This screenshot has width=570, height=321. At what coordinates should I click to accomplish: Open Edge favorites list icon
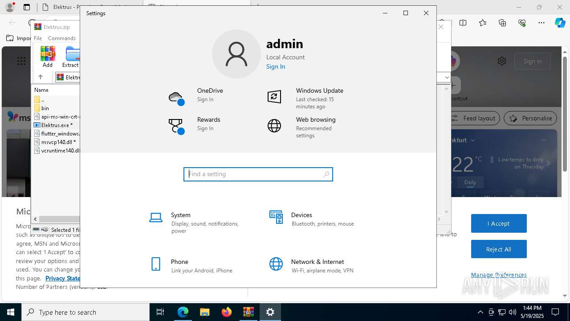click(x=483, y=23)
